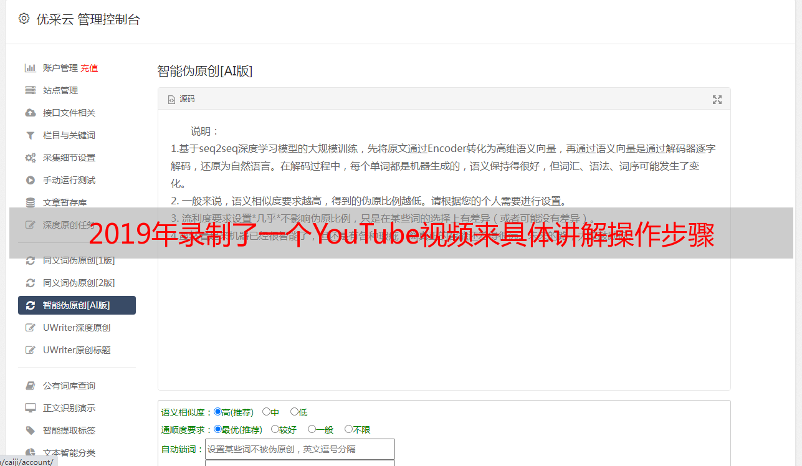Open UWriter深度原创 in the sidebar
Image resolution: width=802 pixels, height=466 pixels.
click(77, 328)
